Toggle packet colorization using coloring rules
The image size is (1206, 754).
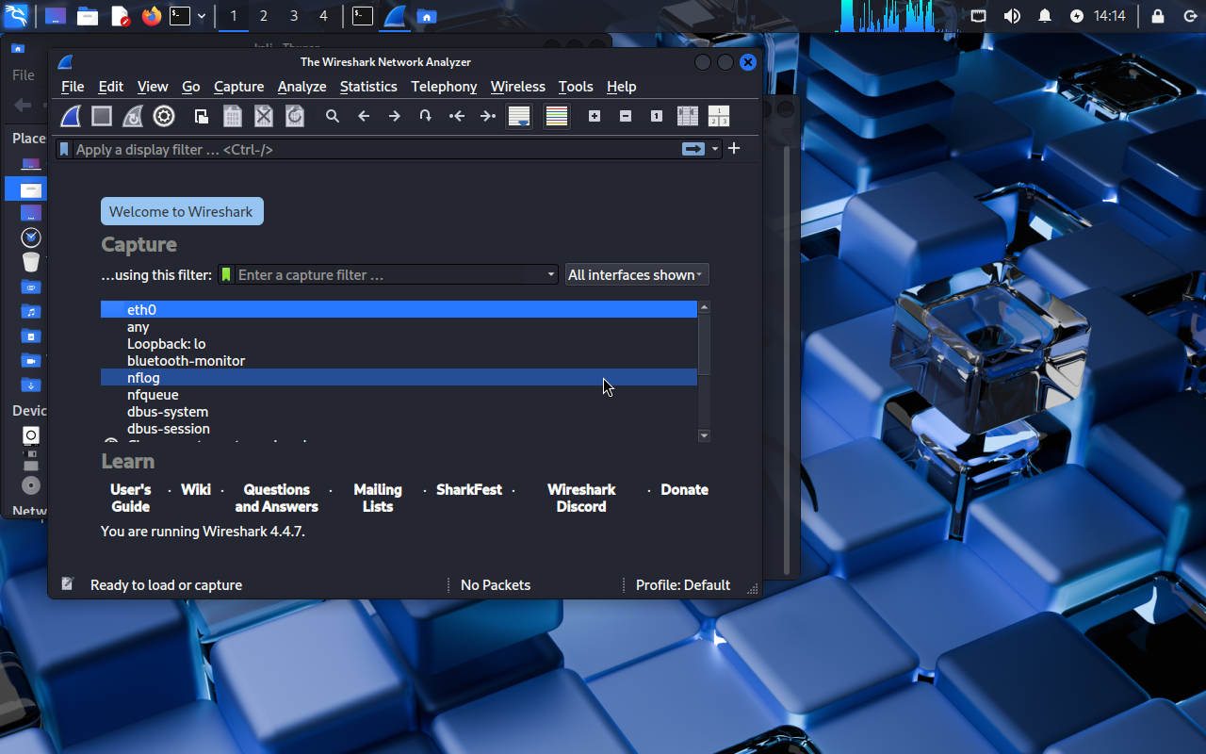point(557,116)
